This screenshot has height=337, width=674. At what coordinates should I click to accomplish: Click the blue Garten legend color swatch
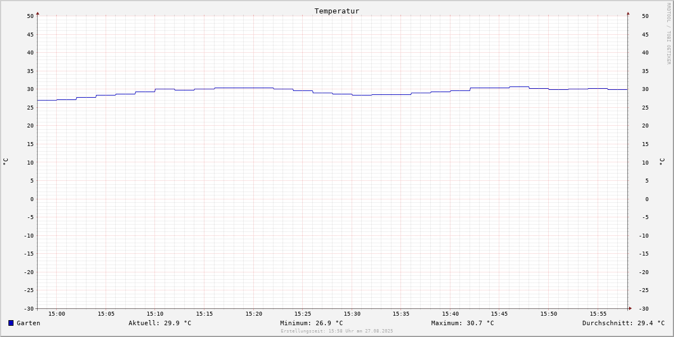pos(11,323)
